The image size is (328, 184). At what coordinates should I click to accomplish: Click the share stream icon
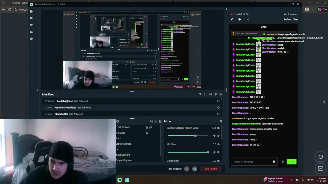point(248,19)
